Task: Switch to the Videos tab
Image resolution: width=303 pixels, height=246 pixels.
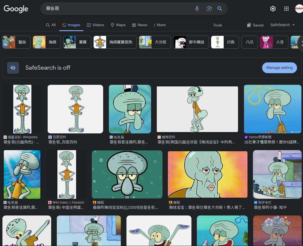Action: tap(95, 25)
